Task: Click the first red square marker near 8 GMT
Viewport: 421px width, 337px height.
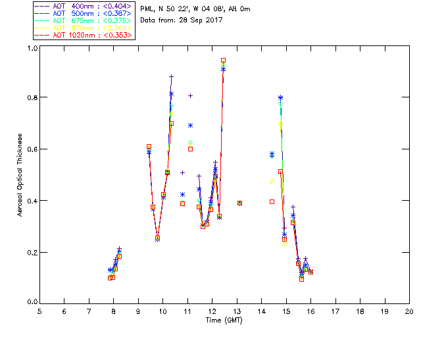Action: click(110, 278)
